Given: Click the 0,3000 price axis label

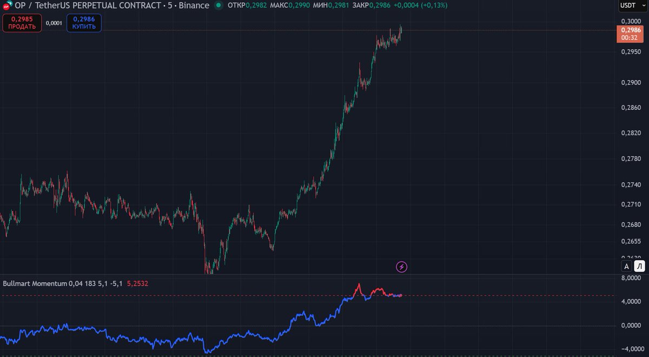Looking at the screenshot, I should [x=631, y=21].
